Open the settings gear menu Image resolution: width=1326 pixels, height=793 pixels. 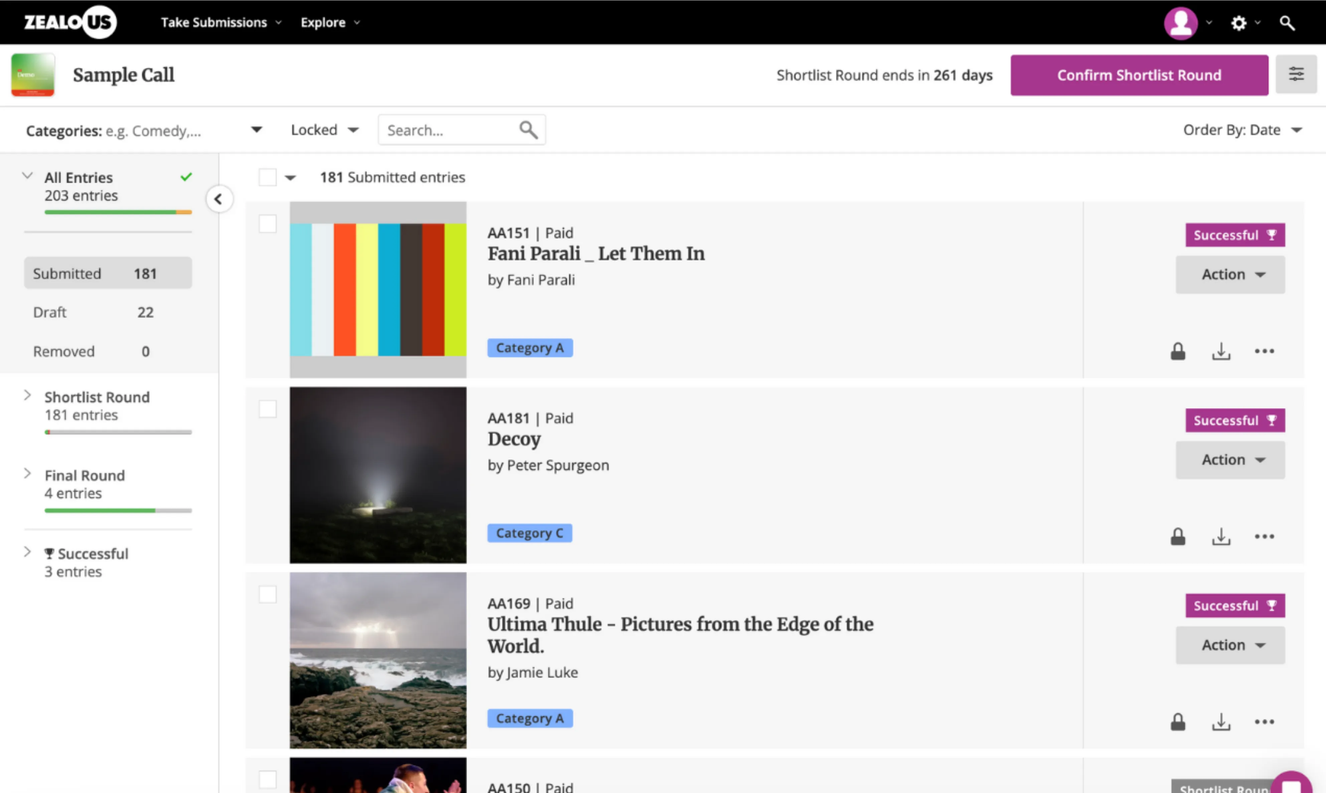coord(1239,22)
